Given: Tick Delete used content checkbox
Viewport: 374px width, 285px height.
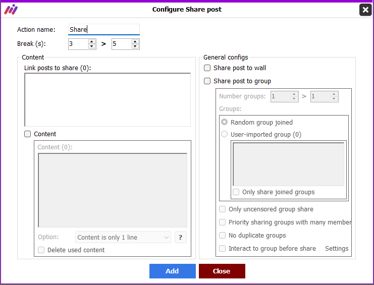Looking at the screenshot, I should pyautogui.click(x=41, y=250).
